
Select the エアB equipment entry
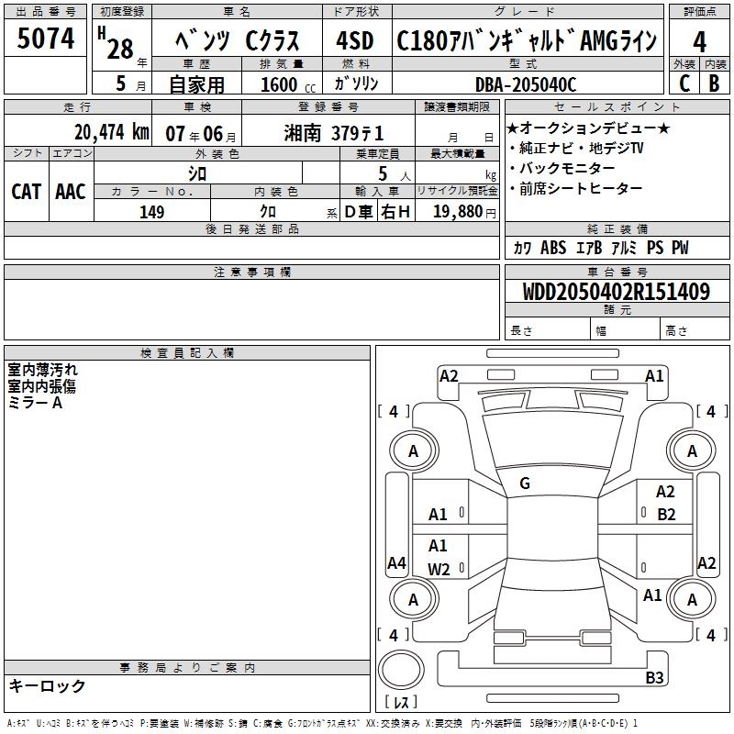click(588, 248)
